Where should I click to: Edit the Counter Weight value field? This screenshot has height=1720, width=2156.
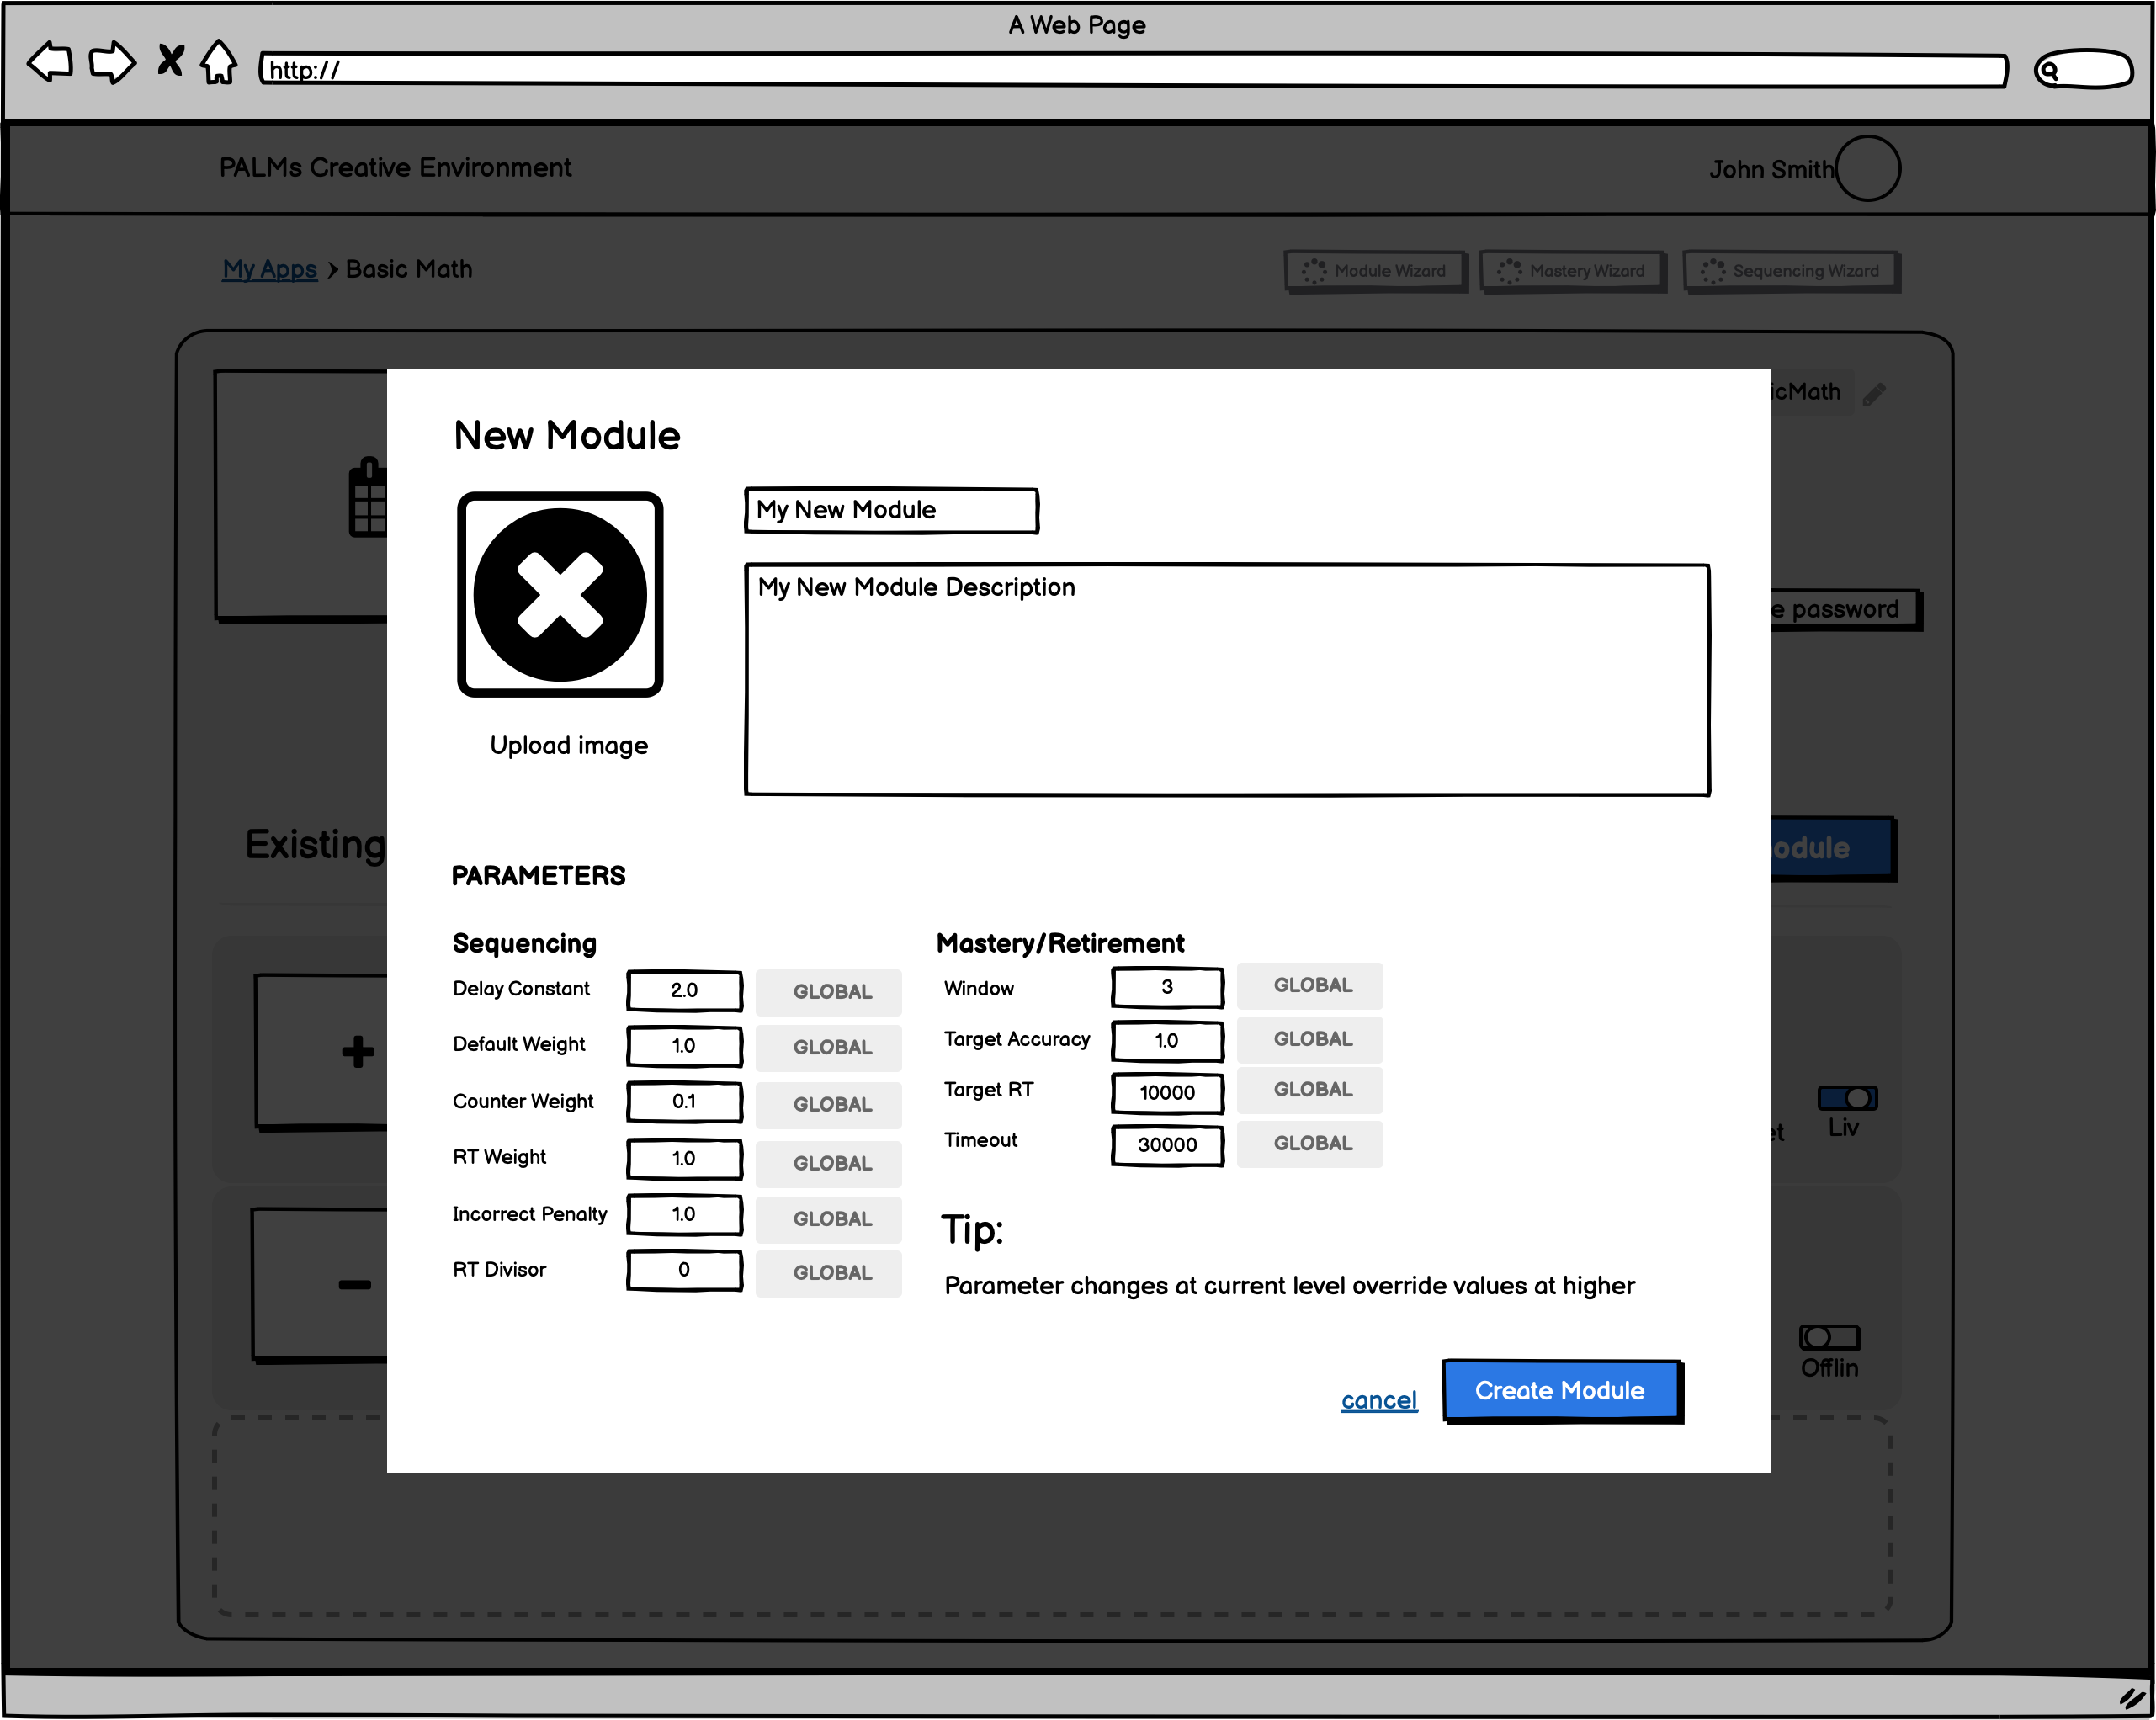coord(684,1102)
